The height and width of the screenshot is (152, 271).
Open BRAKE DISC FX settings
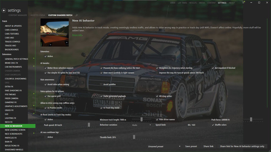pos(11,63)
